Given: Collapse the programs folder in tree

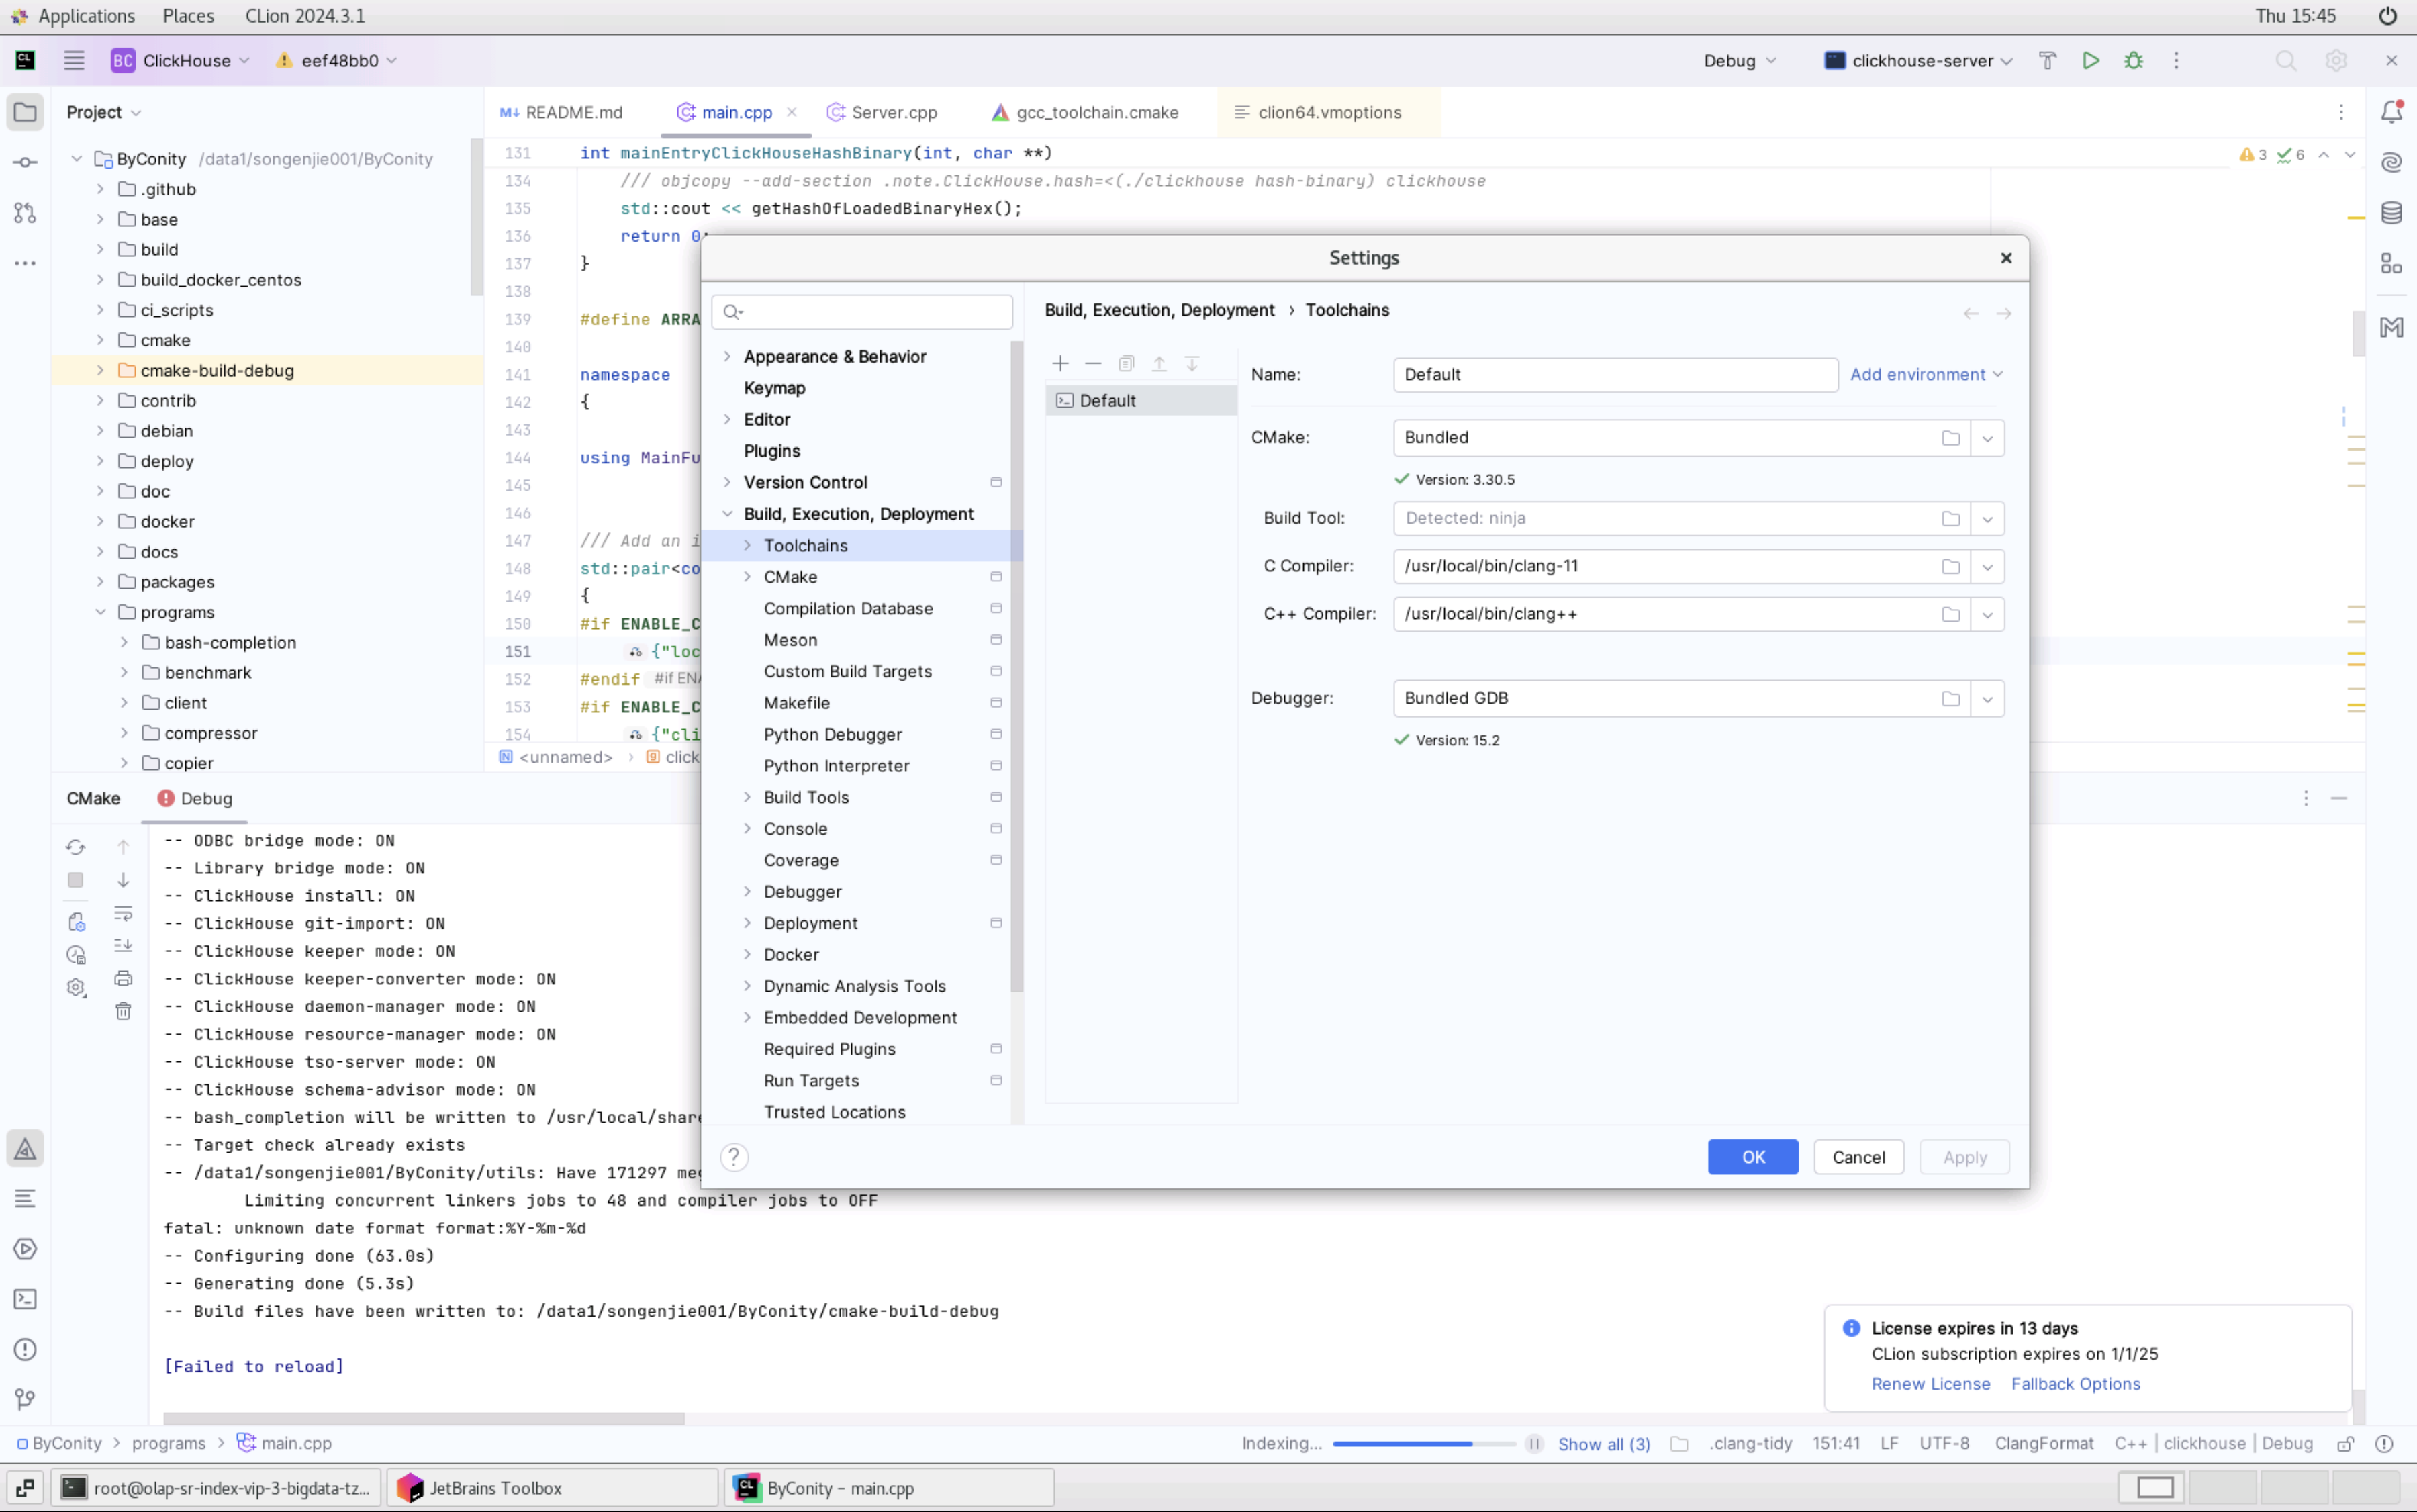Looking at the screenshot, I should [x=100, y=613].
